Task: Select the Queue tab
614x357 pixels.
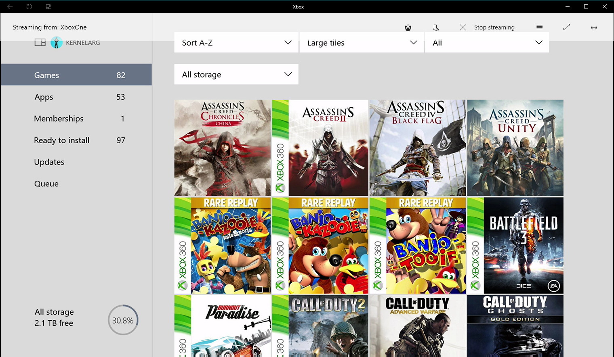Action: [x=76, y=184]
